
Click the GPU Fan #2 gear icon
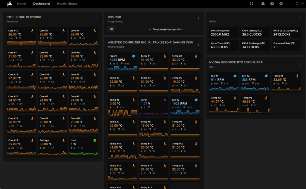(266, 76)
